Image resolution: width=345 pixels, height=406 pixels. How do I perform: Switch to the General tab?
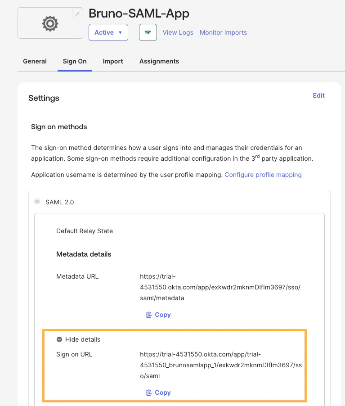(35, 61)
